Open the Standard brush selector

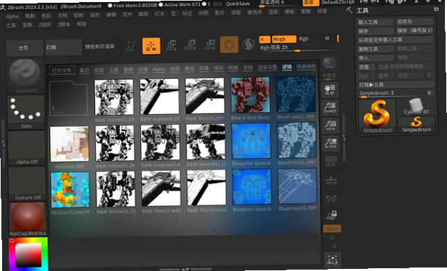[x=26, y=76]
